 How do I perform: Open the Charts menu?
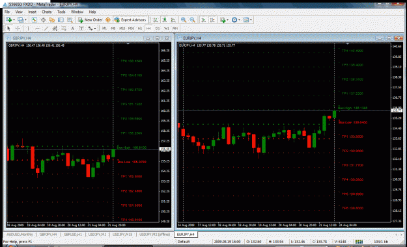(x=46, y=12)
